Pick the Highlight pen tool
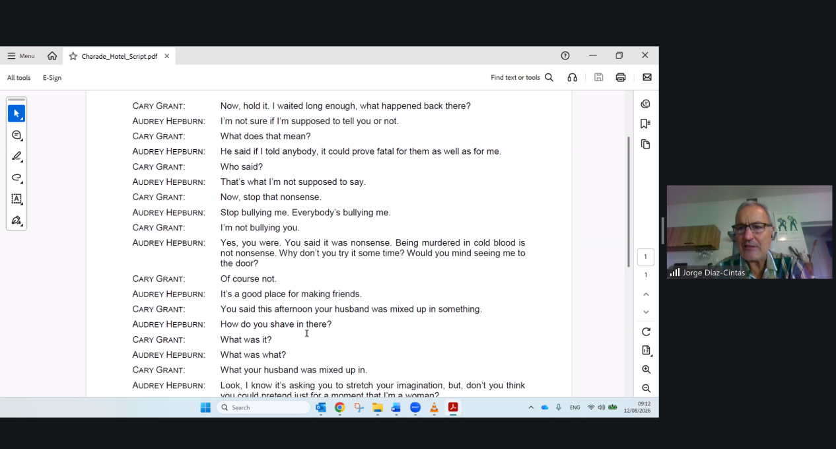 pyautogui.click(x=17, y=156)
